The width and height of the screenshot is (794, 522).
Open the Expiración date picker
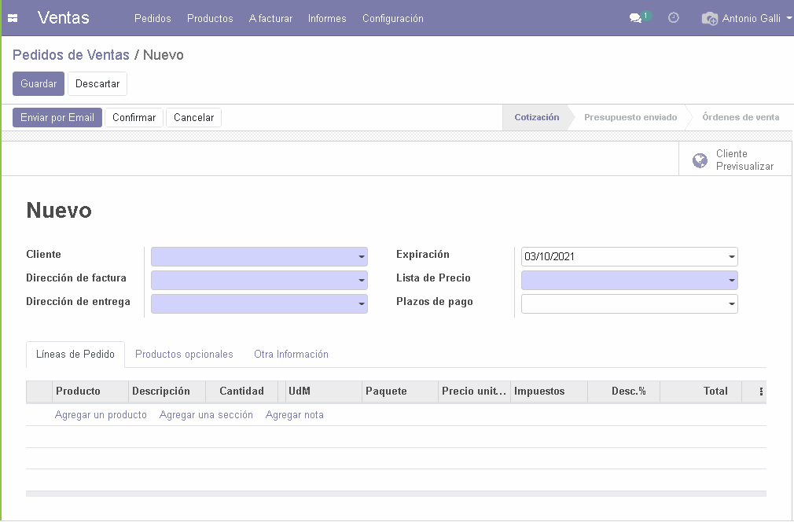(x=732, y=257)
